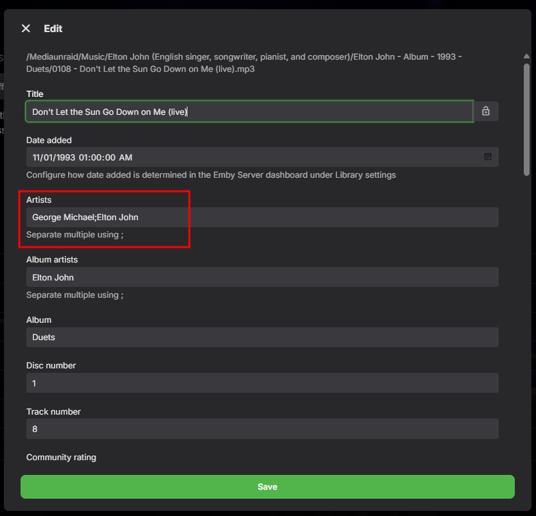Focus the Title text field
Viewport: 536px width, 516px height.
[x=249, y=112]
